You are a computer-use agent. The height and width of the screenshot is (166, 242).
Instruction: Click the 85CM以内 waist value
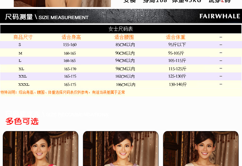tap(125, 45)
